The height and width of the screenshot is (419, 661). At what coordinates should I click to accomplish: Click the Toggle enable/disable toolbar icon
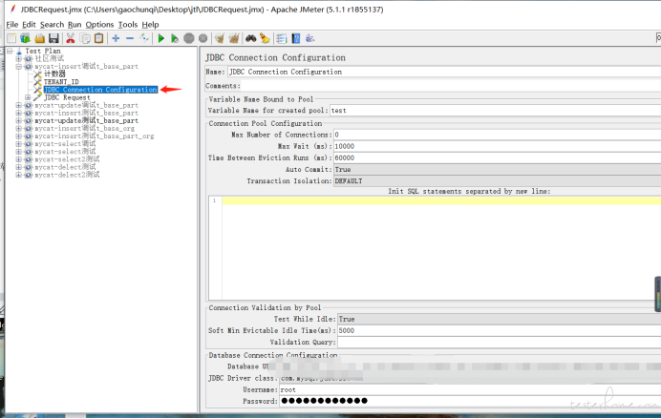tap(144, 38)
